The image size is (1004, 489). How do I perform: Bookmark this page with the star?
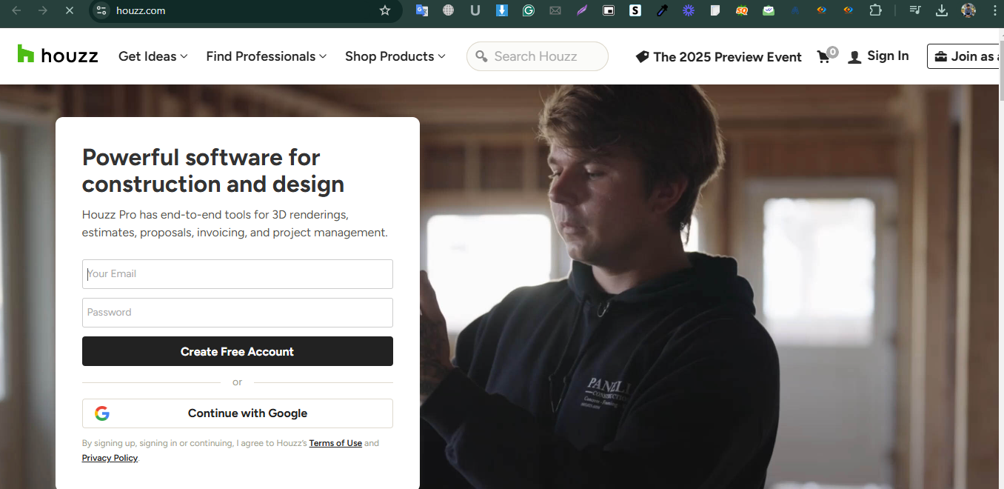pos(385,10)
